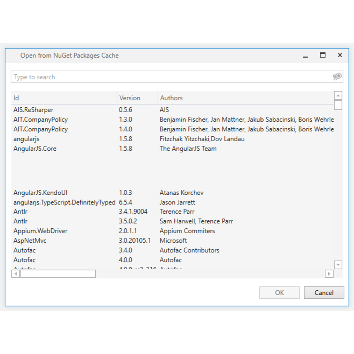Sort by the Version column header

(137, 98)
